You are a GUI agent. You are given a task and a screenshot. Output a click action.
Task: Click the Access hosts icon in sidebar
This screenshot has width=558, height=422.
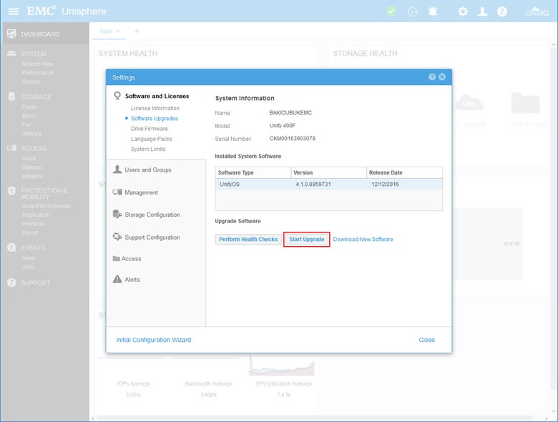point(11,148)
